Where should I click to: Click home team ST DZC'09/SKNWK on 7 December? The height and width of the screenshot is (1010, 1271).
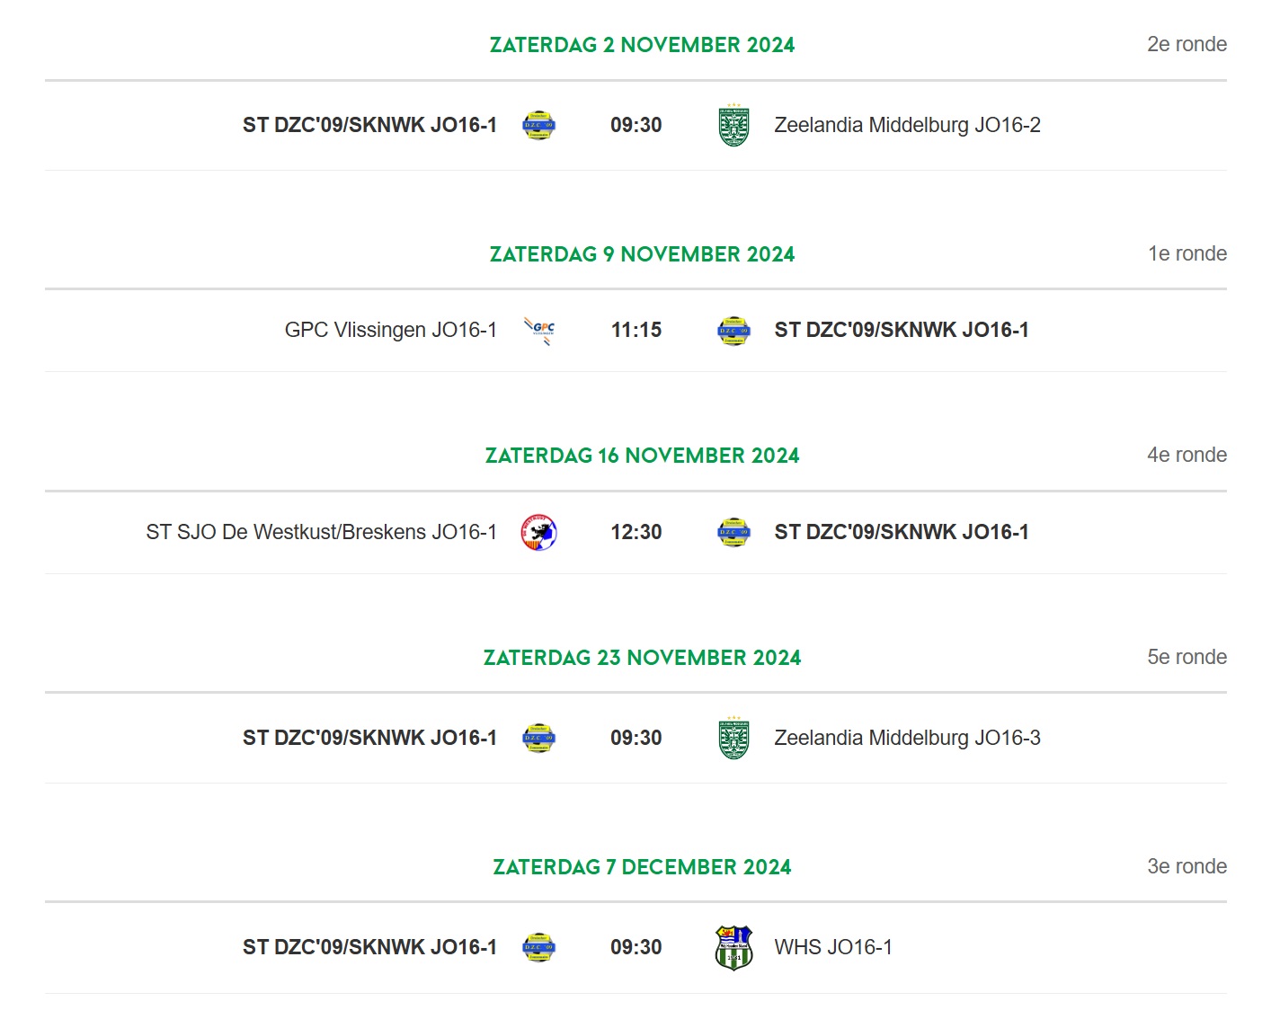369,947
